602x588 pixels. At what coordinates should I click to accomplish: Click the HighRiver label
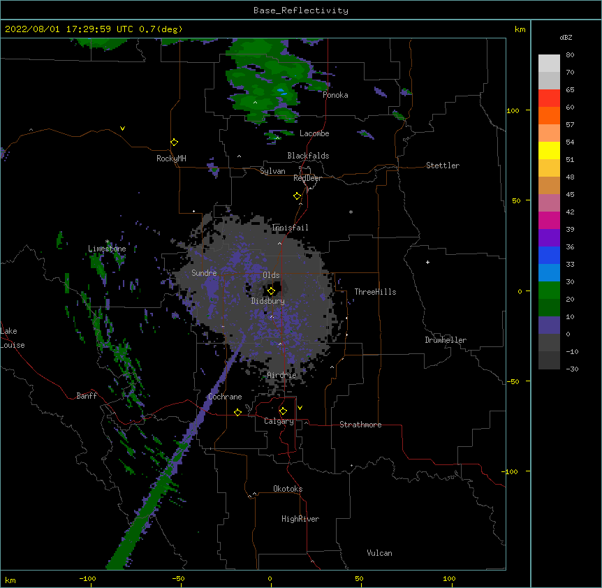click(300, 519)
